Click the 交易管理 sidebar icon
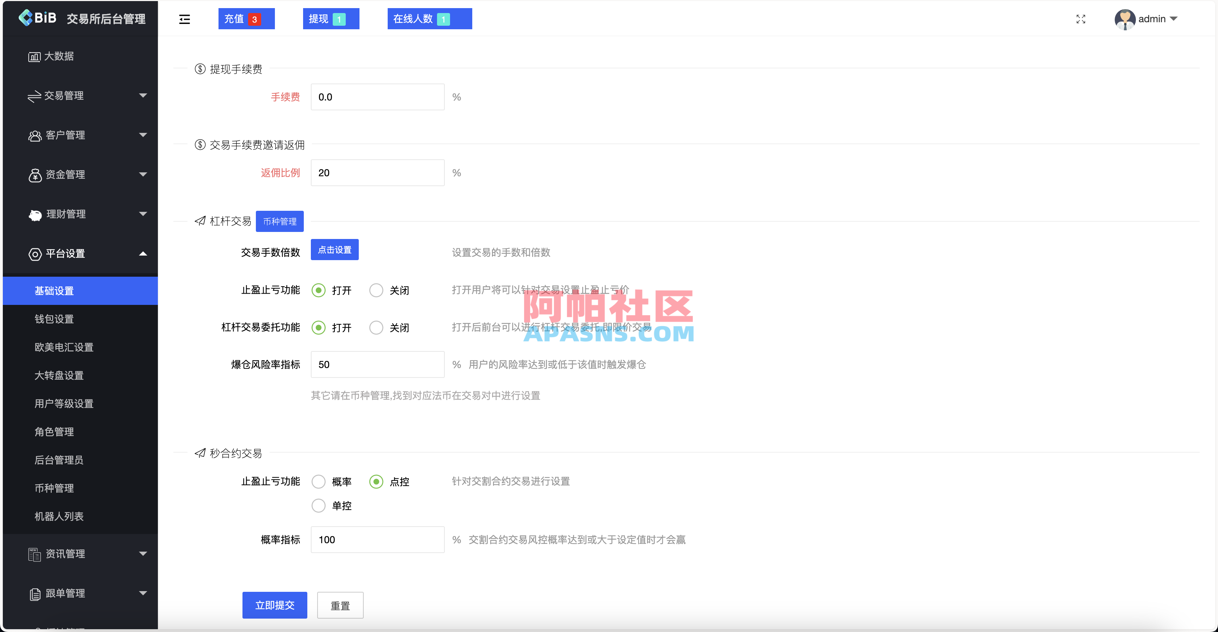 pyautogui.click(x=33, y=96)
